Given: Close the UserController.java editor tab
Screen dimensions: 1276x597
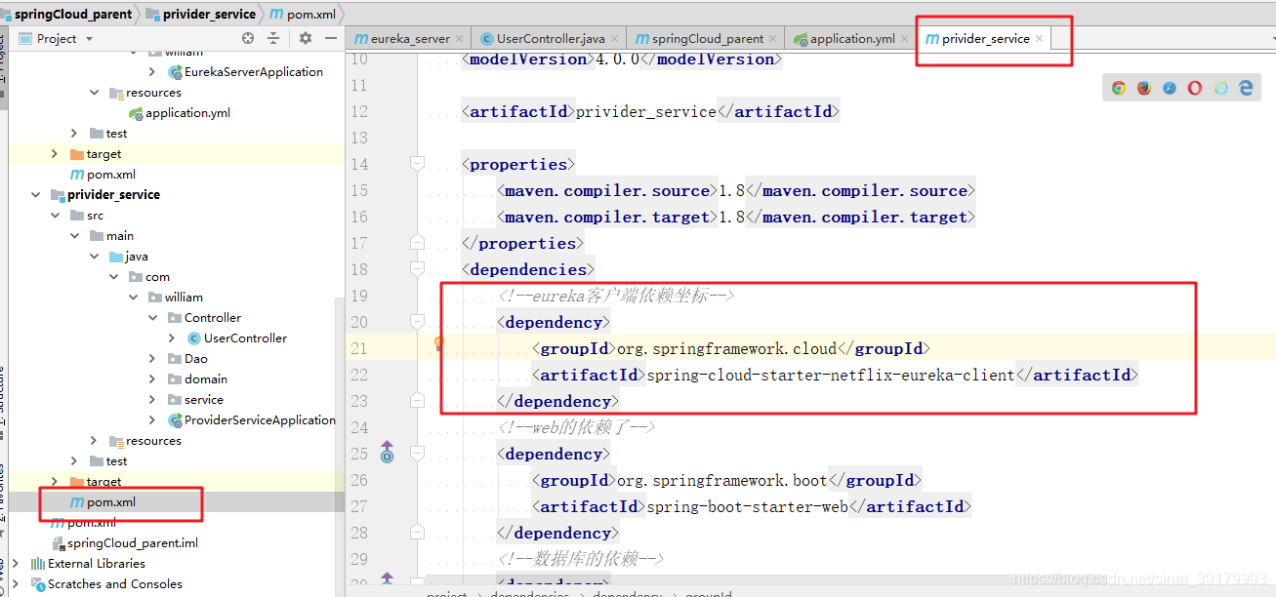Looking at the screenshot, I should [614, 39].
